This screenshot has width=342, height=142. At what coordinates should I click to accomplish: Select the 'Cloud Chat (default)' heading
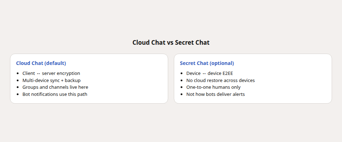pos(41,63)
